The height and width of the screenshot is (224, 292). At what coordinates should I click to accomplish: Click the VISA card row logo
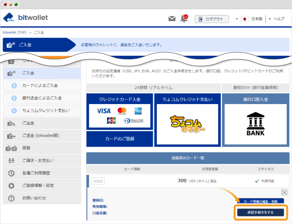point(98,181)
